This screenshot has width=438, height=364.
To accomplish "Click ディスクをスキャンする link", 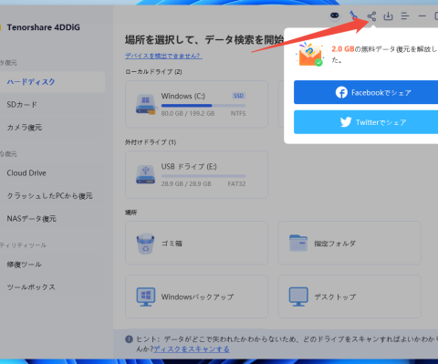I will (192, 349).
